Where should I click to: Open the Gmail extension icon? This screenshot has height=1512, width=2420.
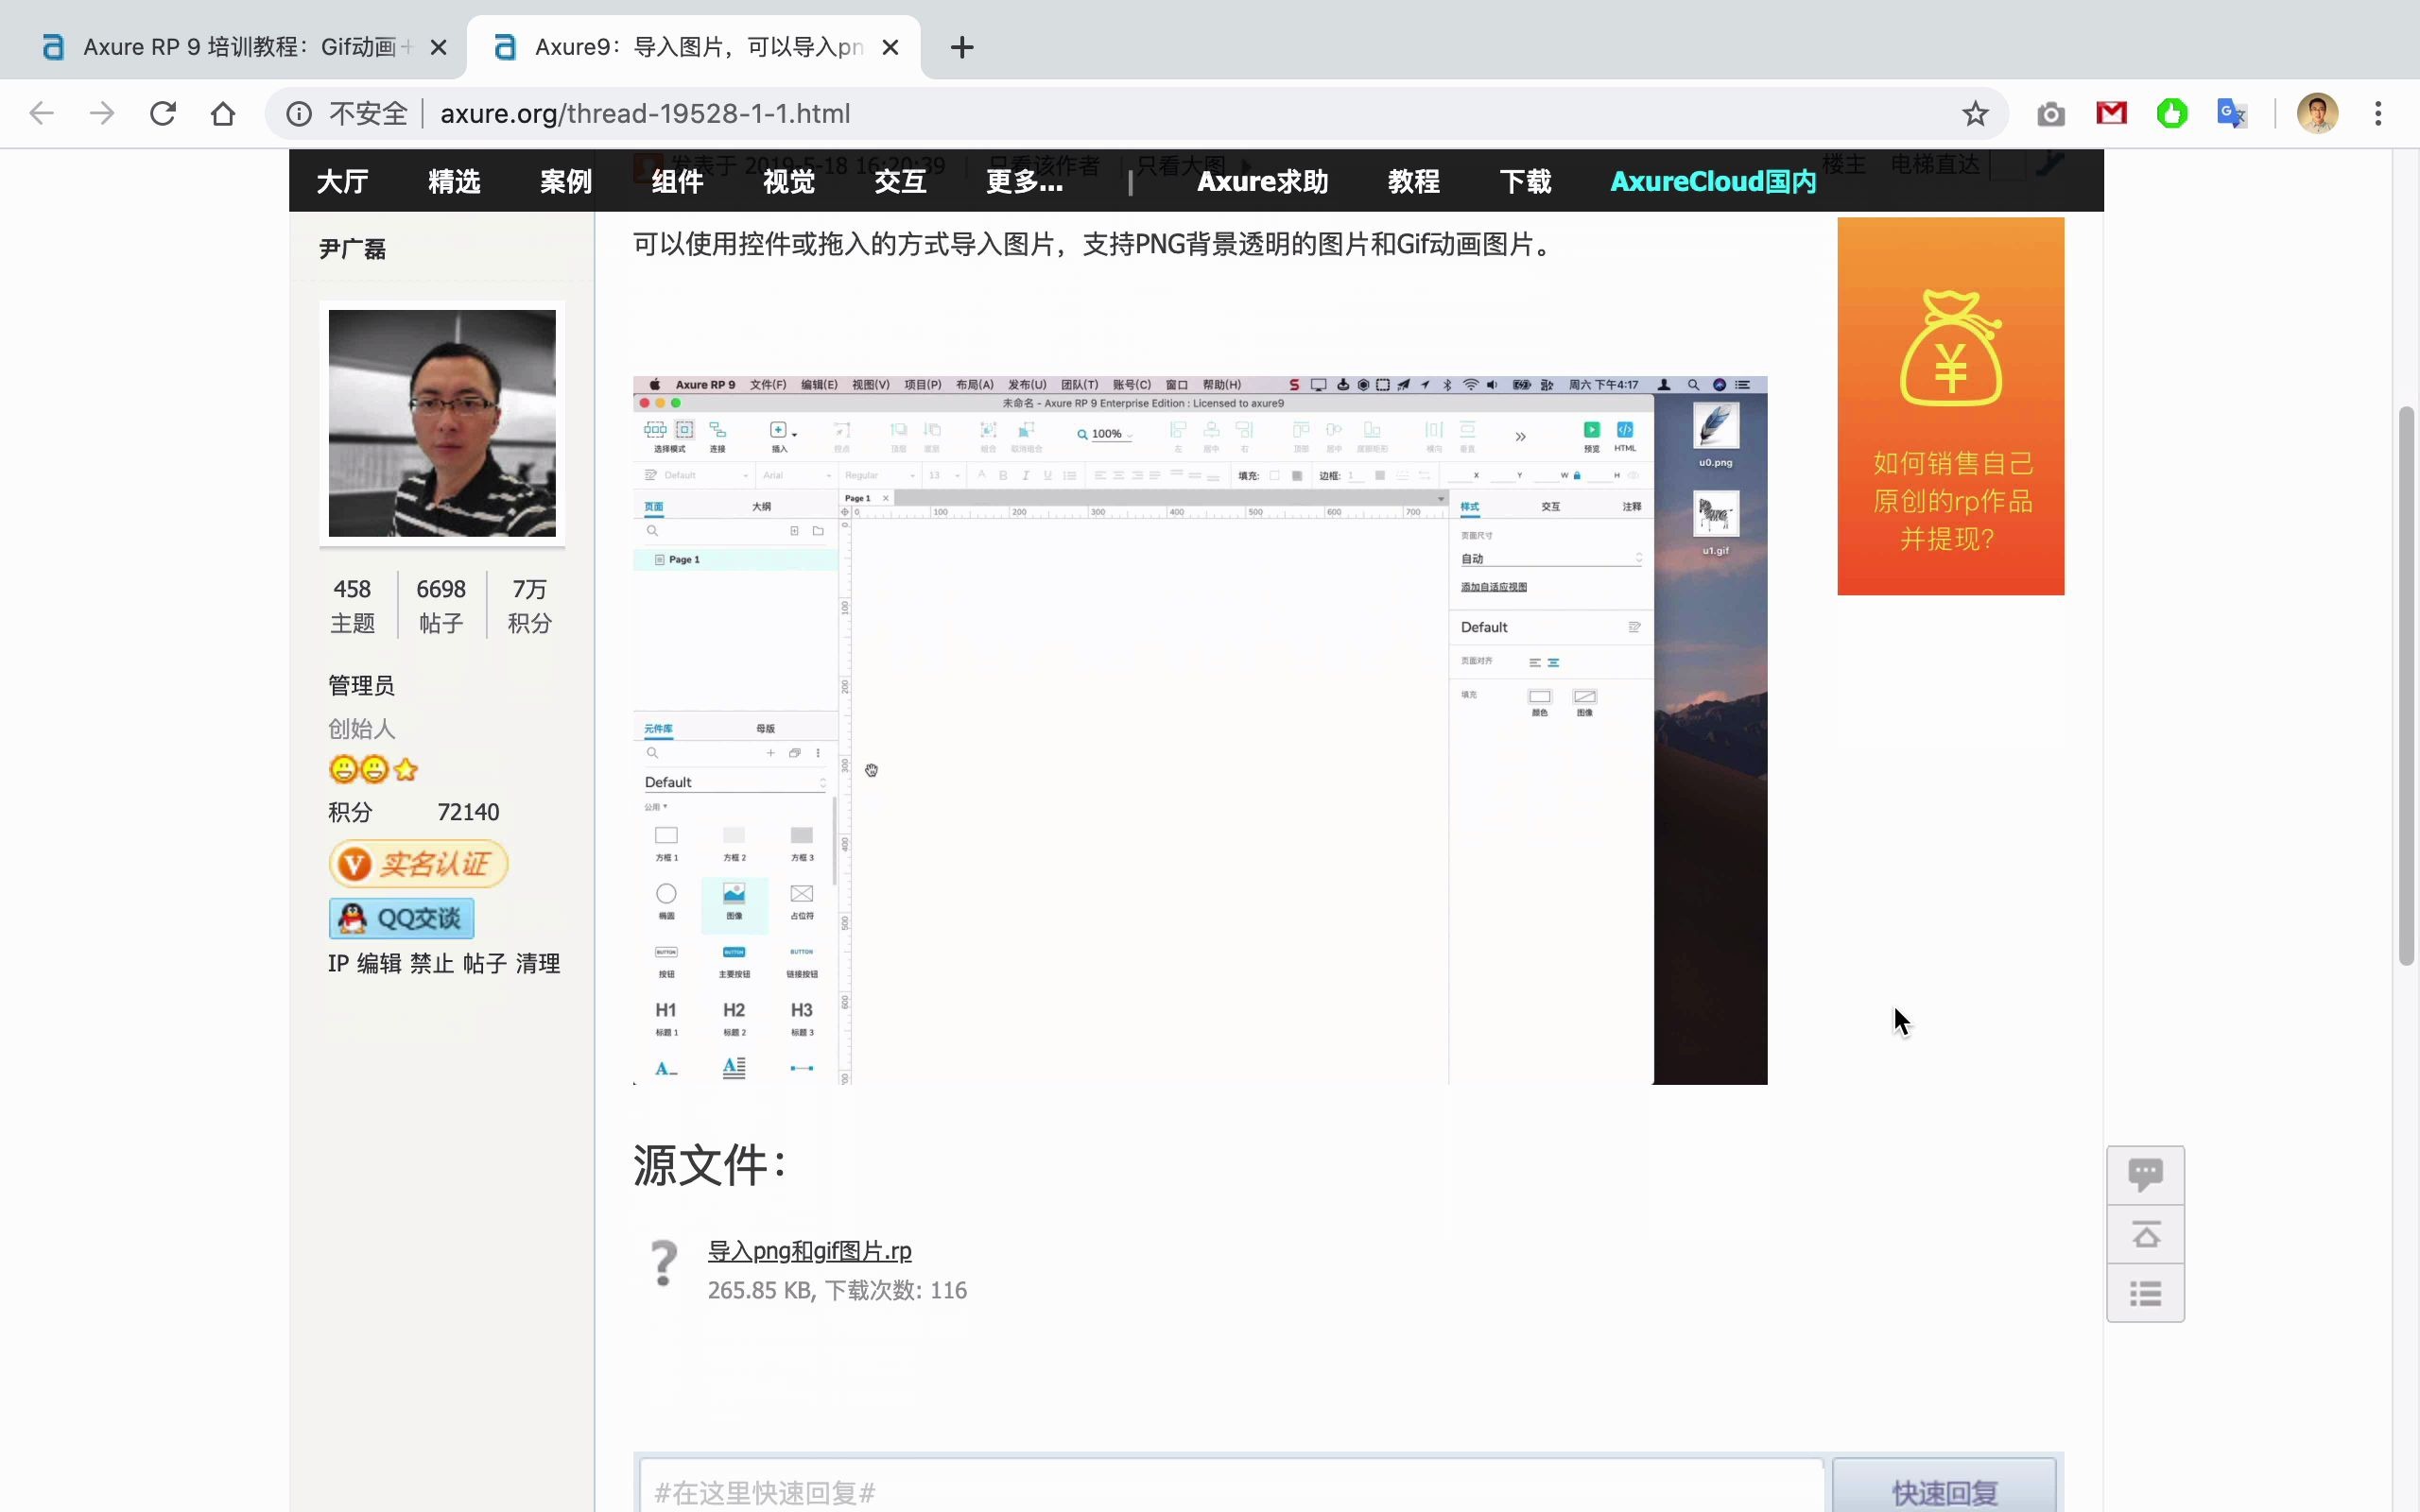(x=2111, y=113)
